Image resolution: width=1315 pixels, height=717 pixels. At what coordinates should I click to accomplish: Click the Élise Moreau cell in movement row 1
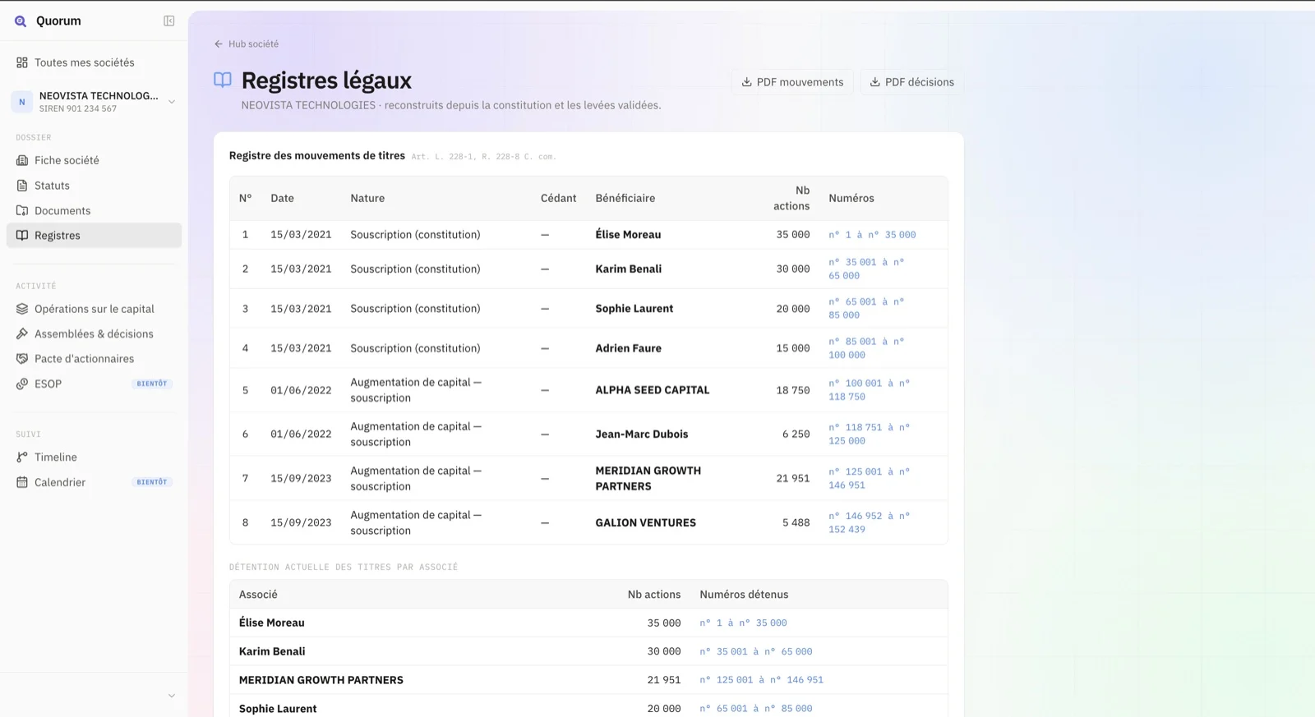coord(628,235)
